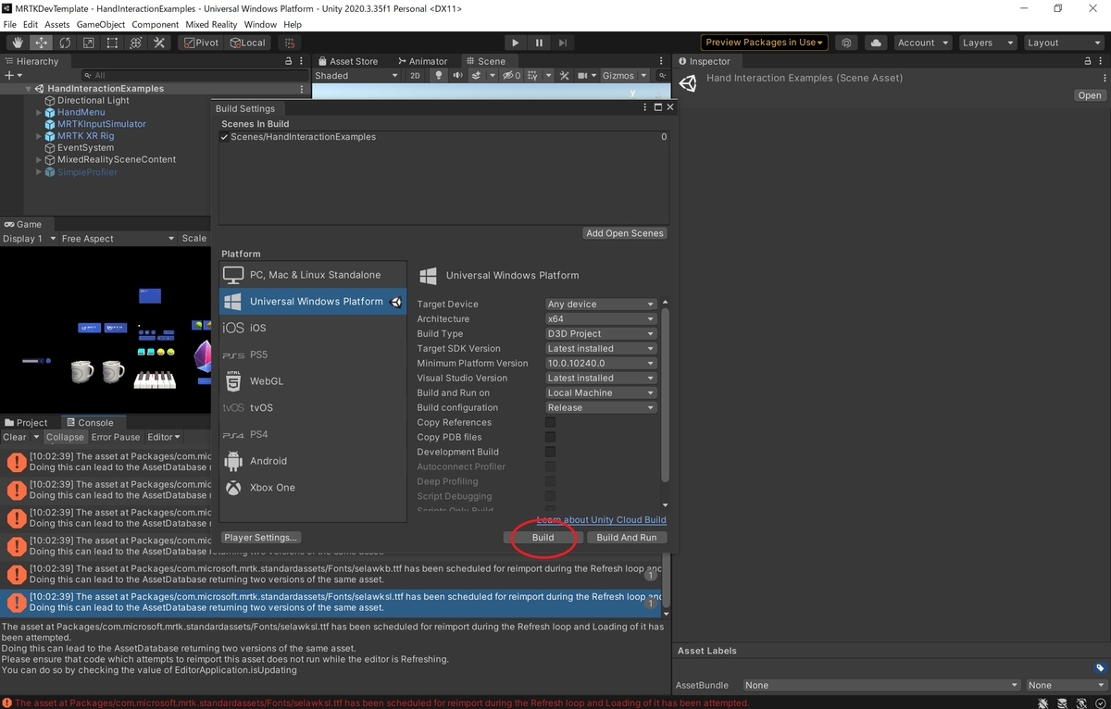Toggle the grid snapping icon in toolbar

point(290,43)
